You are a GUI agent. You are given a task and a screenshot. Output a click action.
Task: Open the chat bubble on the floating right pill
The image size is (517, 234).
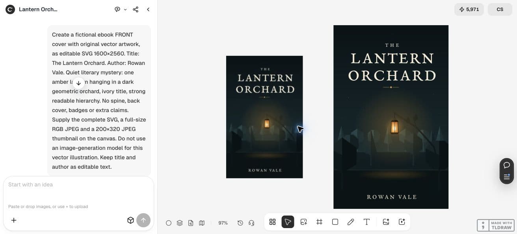tap(507, 165)
